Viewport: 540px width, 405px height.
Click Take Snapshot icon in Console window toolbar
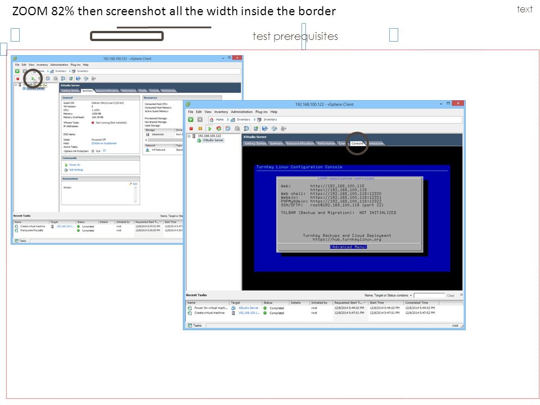228,129
